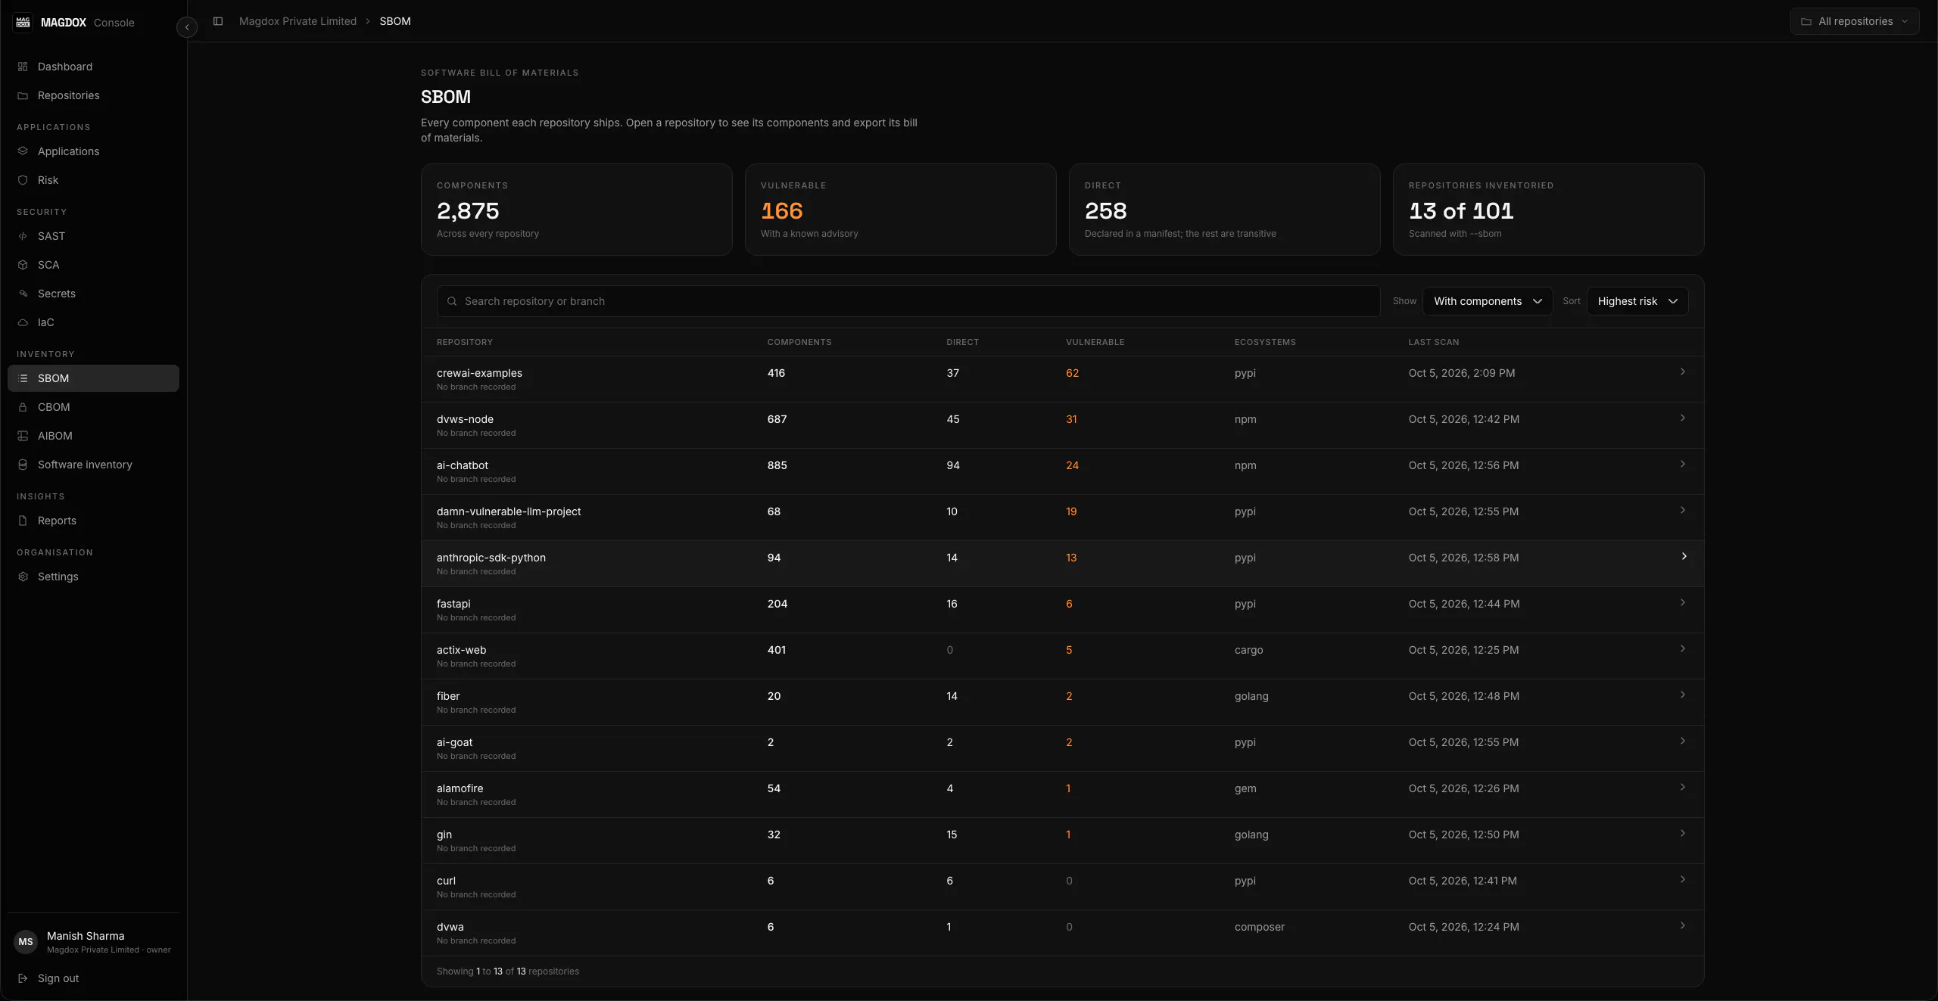Image resolution: width=1938 pixels, height=1001 pixels.
Task: Click the actix-web cargo ecosystem cell
Action: click(x=1248, y=650)
